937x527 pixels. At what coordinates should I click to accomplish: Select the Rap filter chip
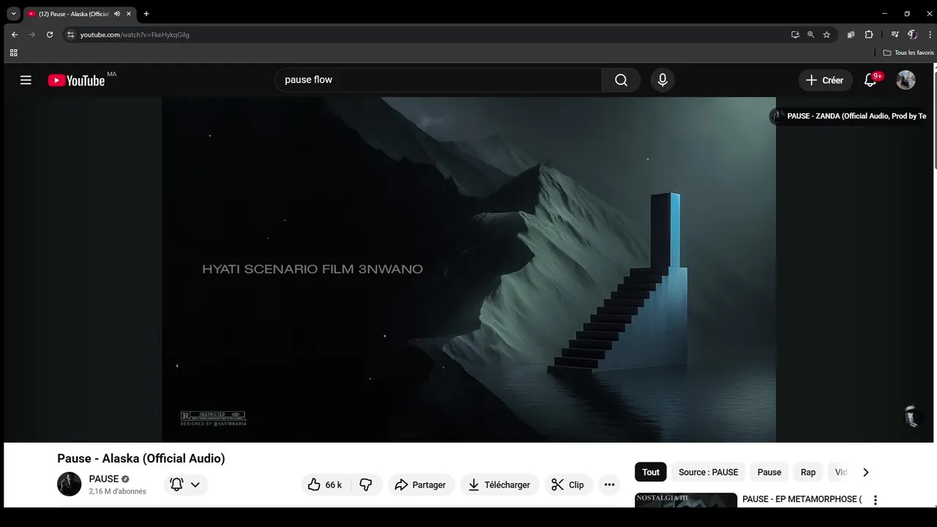point(808,472)
